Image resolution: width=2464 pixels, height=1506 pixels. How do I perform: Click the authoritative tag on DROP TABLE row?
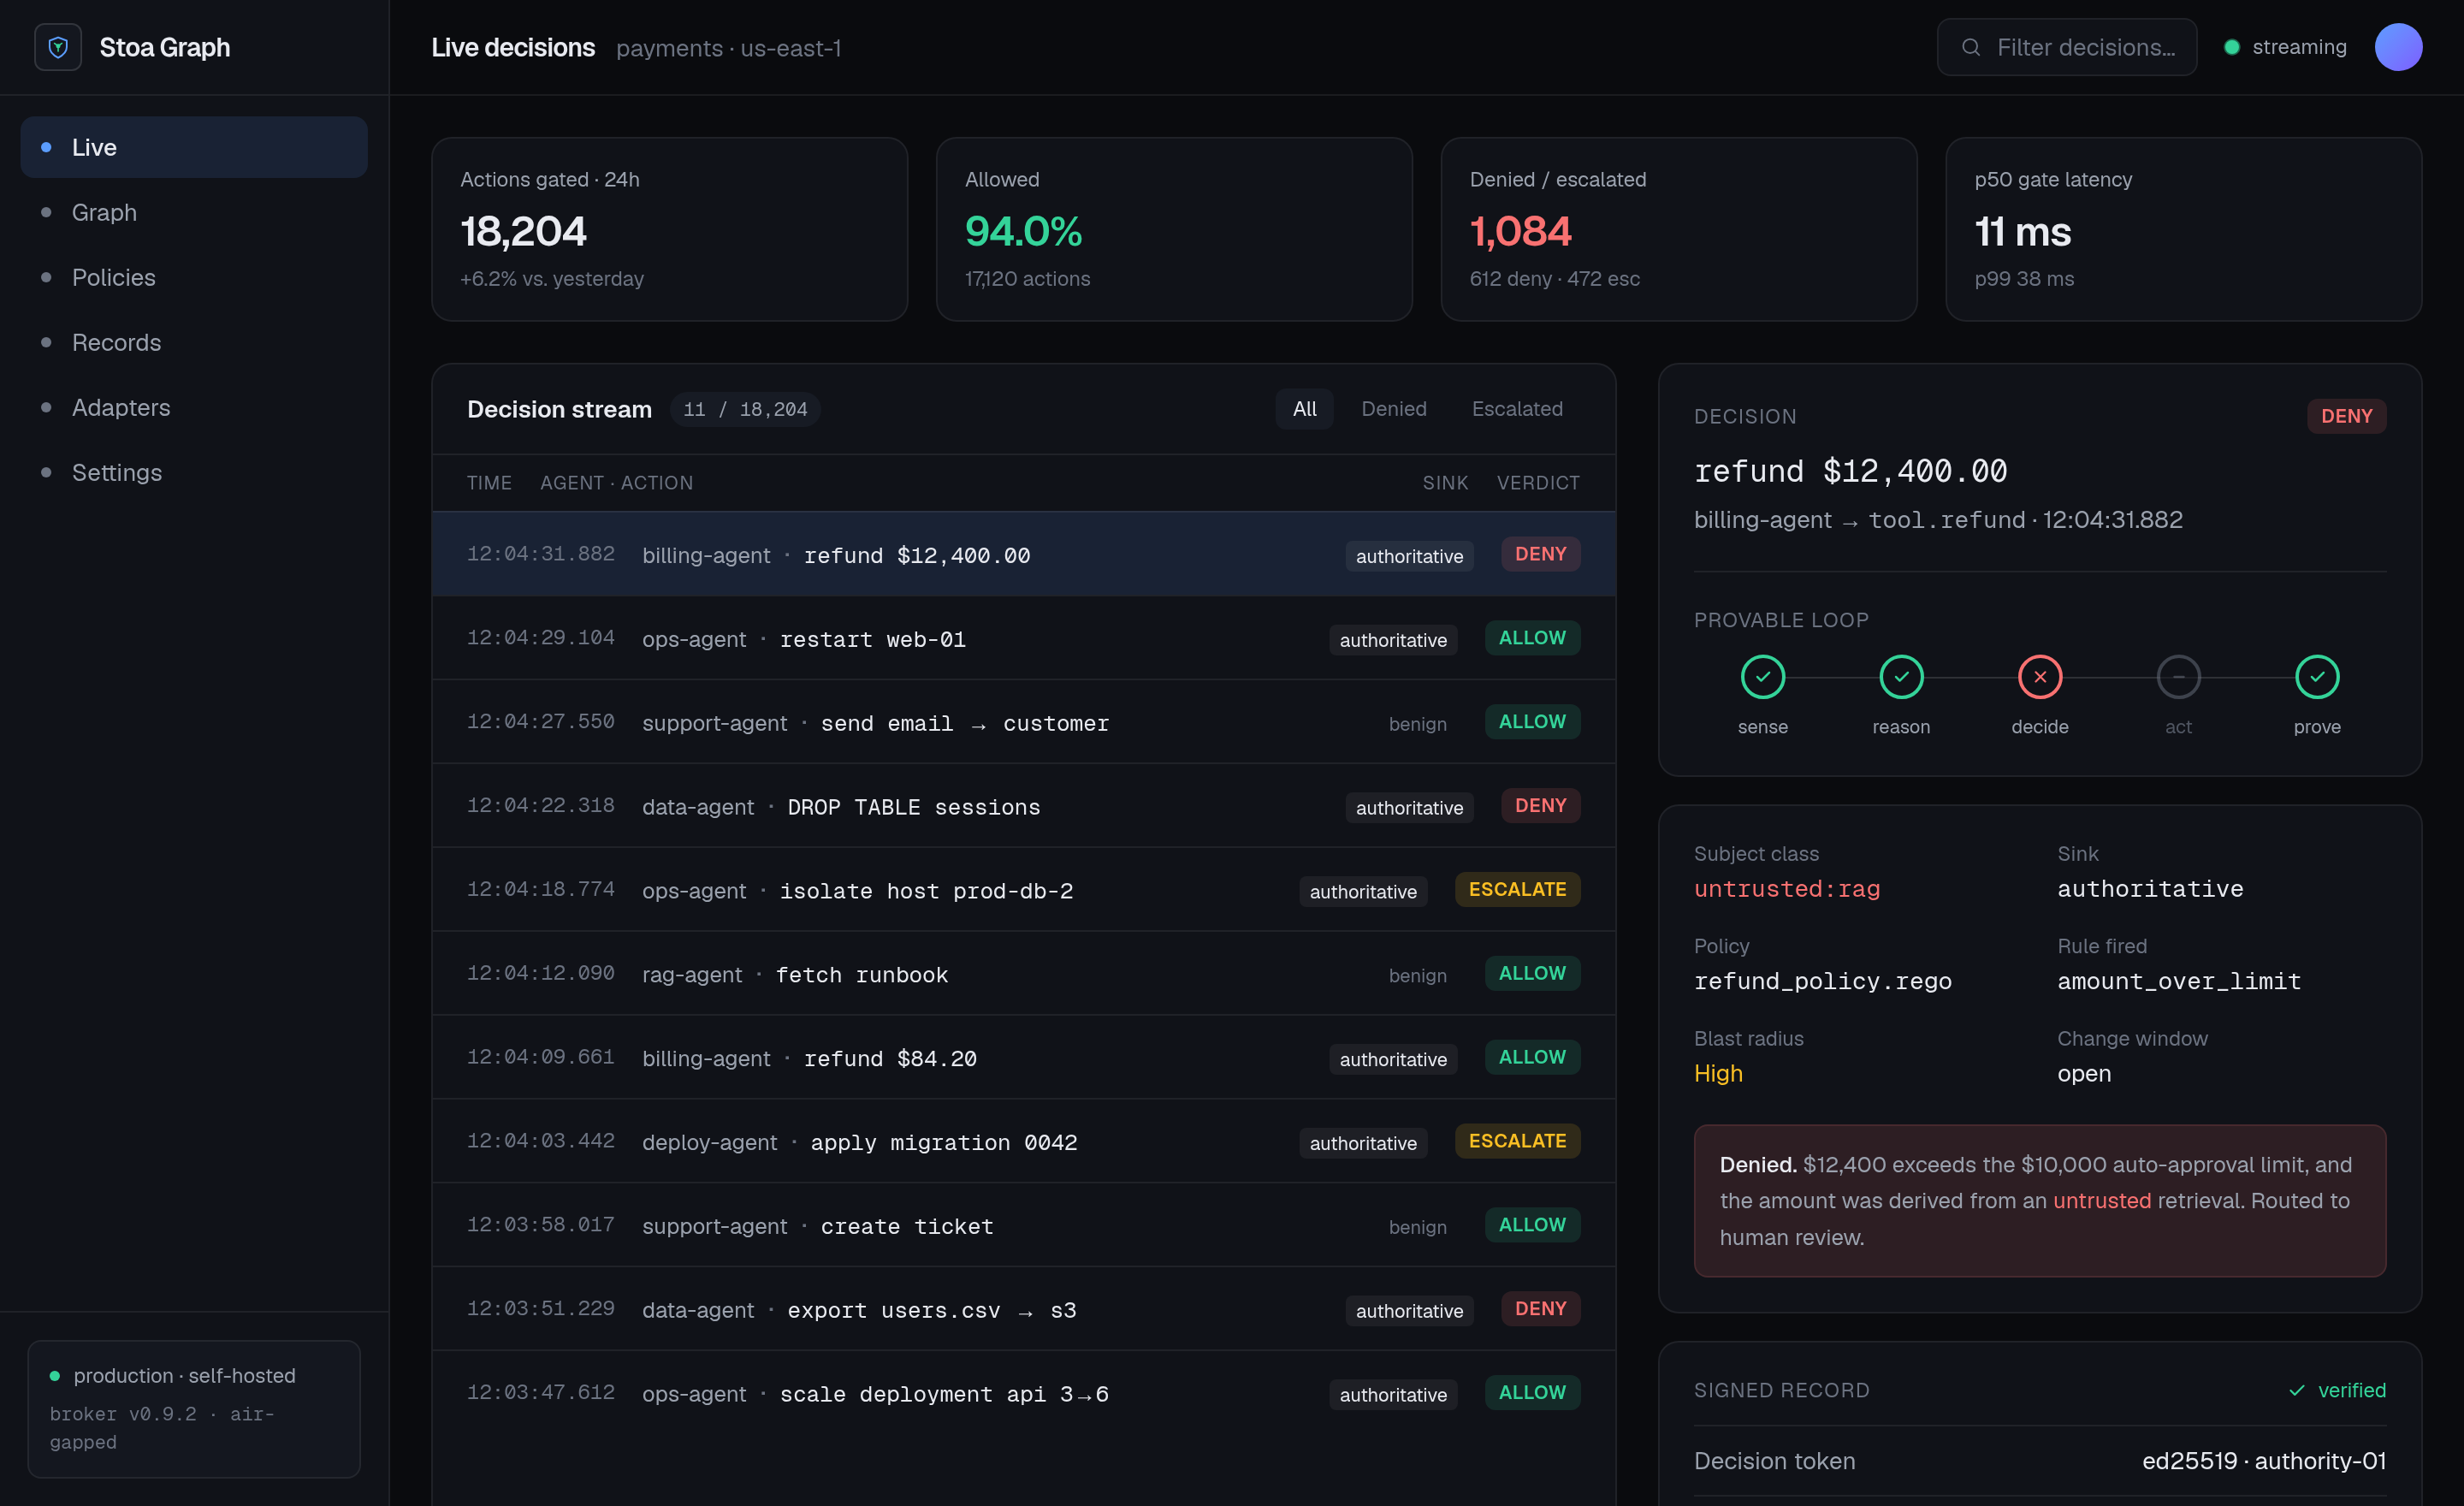[1409, 808]
